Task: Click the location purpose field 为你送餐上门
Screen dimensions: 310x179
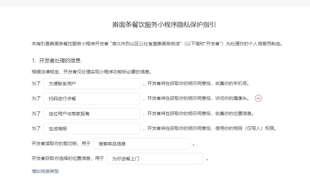Action: tap(155, 159)
